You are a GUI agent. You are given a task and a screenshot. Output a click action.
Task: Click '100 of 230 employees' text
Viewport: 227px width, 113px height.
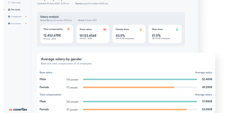(125, 39)
